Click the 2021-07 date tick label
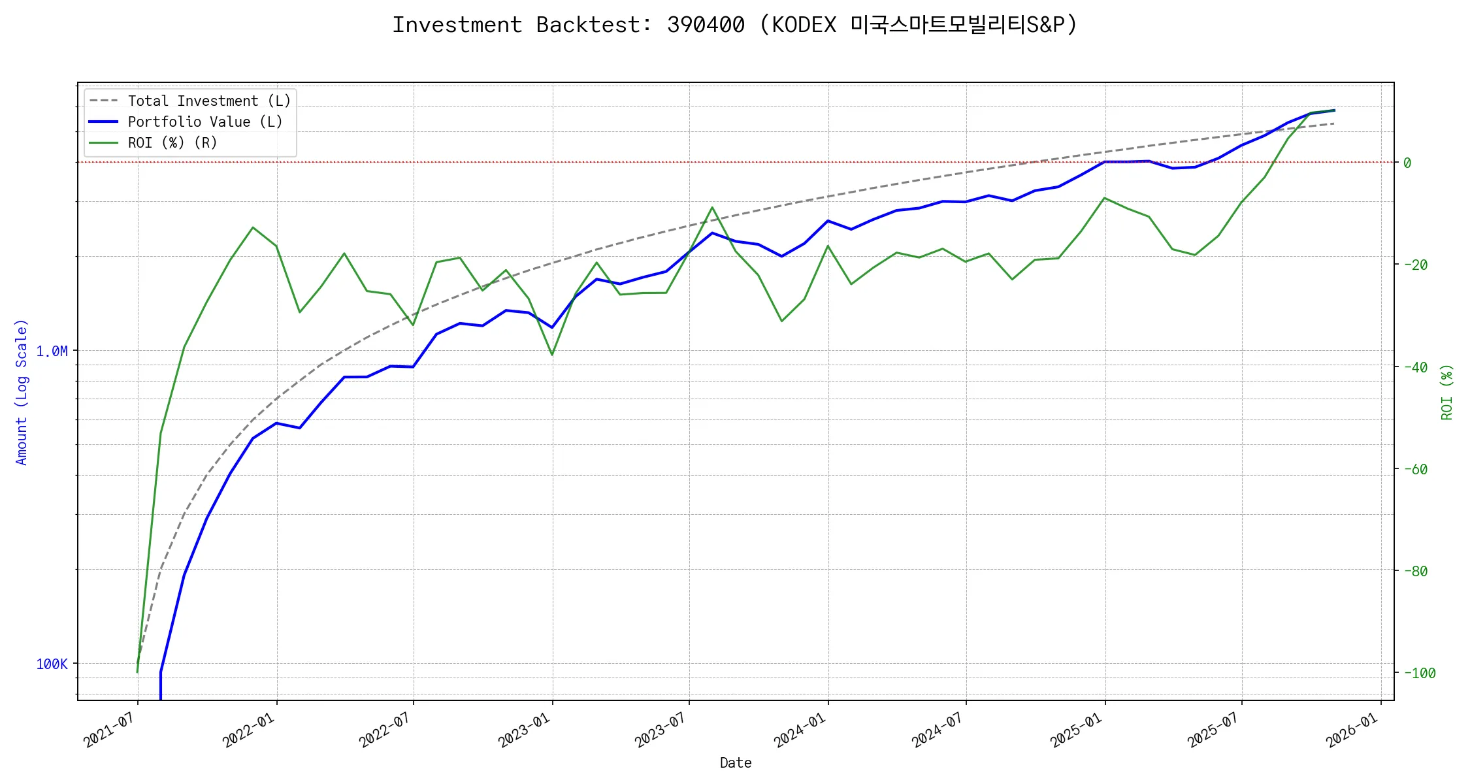The image size is (1470, 784). (x=109, y=729)
